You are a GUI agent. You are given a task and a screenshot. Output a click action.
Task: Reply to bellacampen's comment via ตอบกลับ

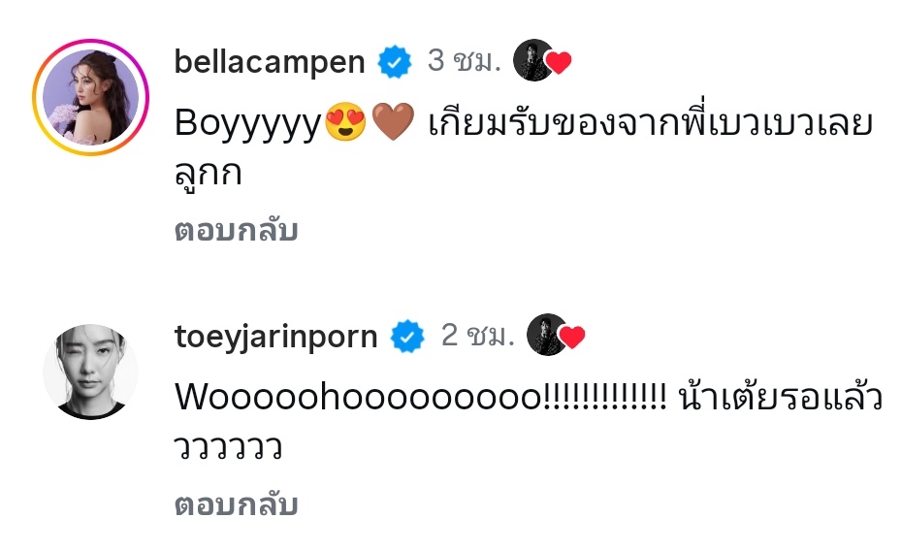click(237, 231)
